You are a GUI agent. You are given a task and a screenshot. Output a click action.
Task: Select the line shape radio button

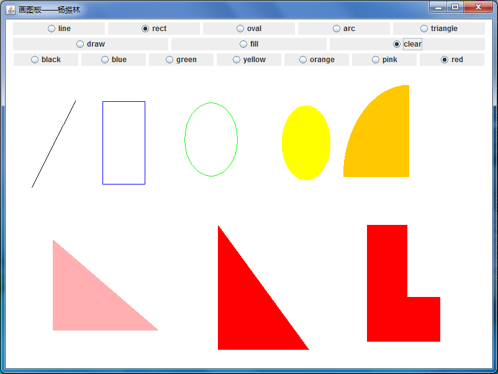[59, 29]
